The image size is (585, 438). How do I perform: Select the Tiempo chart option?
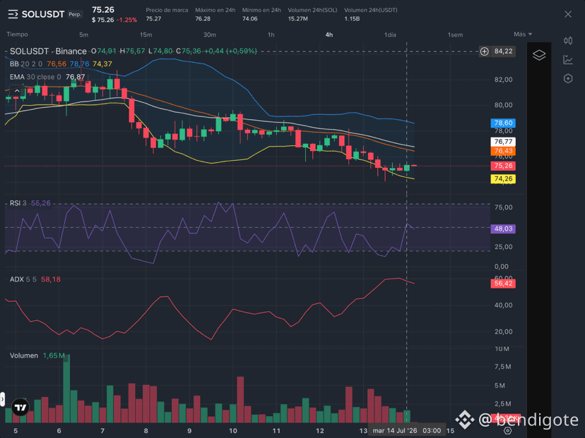[17, 35]
